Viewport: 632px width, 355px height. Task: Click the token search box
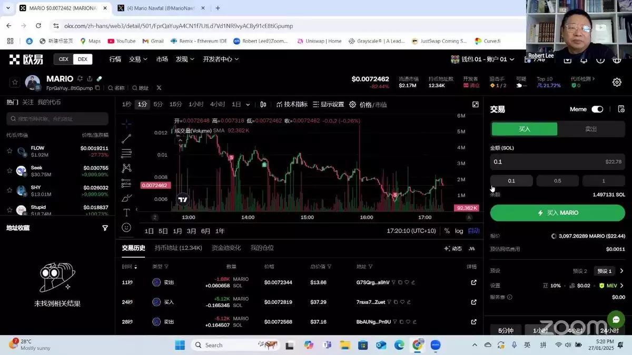point(57,119)
